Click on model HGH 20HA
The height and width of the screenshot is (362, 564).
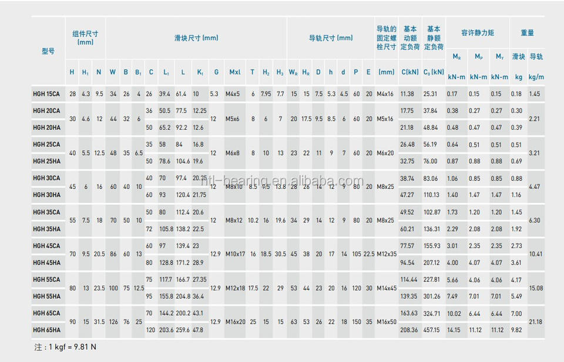(x=47, y=127)
